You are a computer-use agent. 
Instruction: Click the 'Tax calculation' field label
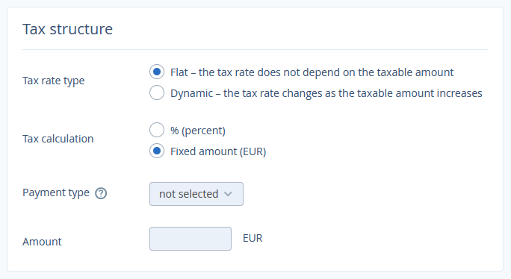[x=58, y=139]
